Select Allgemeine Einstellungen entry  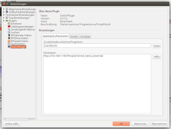tap(22, 9)
